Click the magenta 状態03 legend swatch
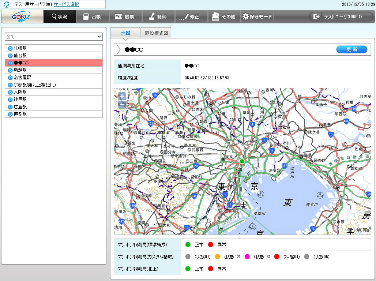 (x=247, y=257)
